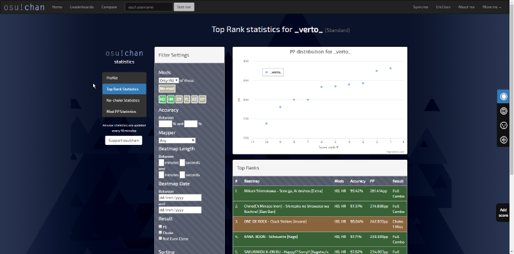Click the PP column header
Screen dimensions: 514x254
tap(372, 181)
